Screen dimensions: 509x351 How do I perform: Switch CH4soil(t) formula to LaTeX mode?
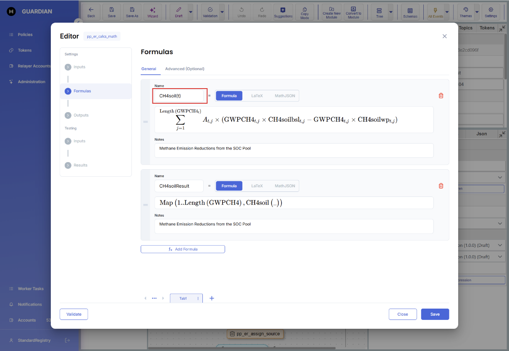pyautogui.click(x=257, y=96)
